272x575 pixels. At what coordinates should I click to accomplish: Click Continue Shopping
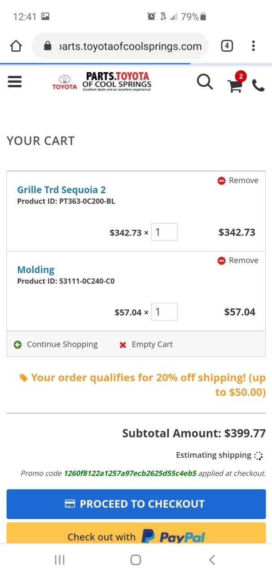[x=56, y=344]
